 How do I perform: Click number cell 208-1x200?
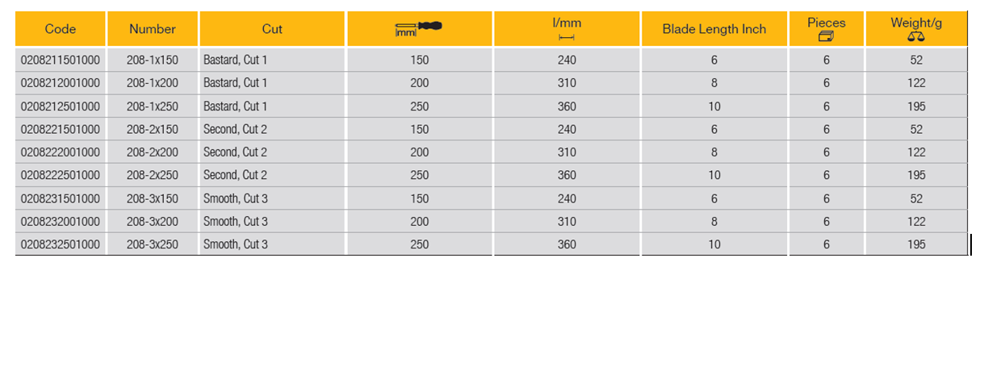(153, 83)
